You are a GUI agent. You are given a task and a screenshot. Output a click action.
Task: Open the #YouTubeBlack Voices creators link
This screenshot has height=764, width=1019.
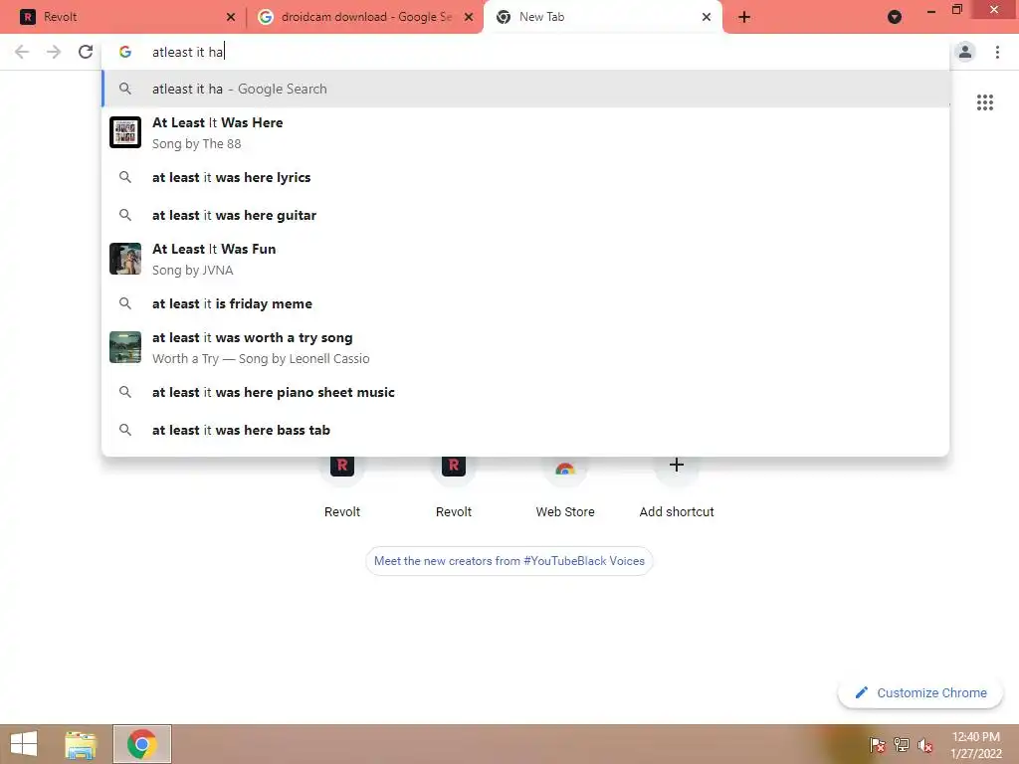click(x=509, y=561)
